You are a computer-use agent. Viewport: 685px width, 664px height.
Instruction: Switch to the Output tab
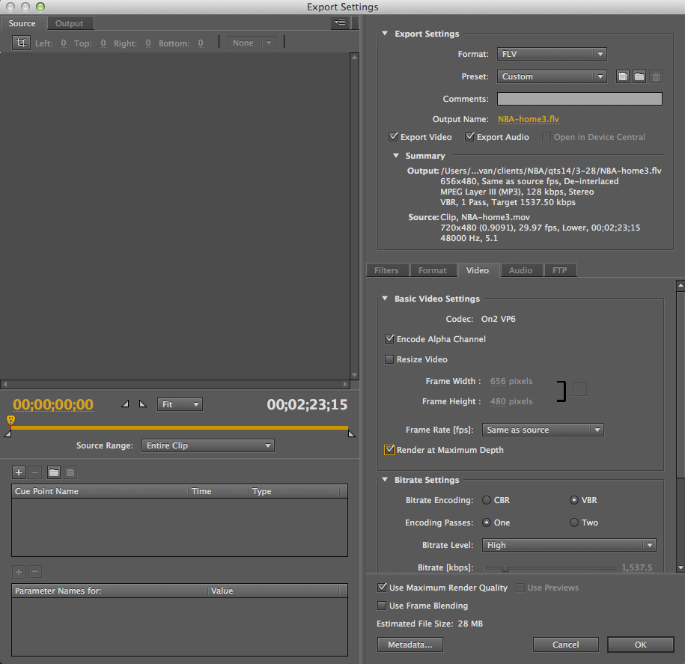pos(69,23)
